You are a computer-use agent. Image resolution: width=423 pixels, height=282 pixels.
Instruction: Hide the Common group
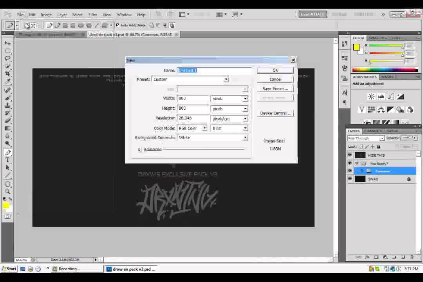click(x=350, y=171)
